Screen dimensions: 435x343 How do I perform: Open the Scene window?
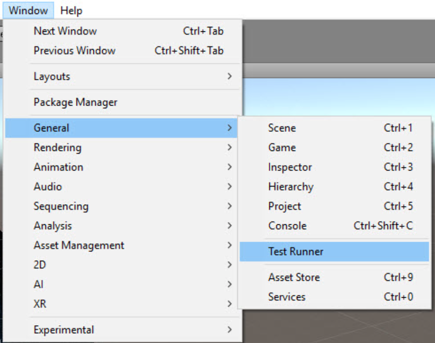tap(282, 128)
